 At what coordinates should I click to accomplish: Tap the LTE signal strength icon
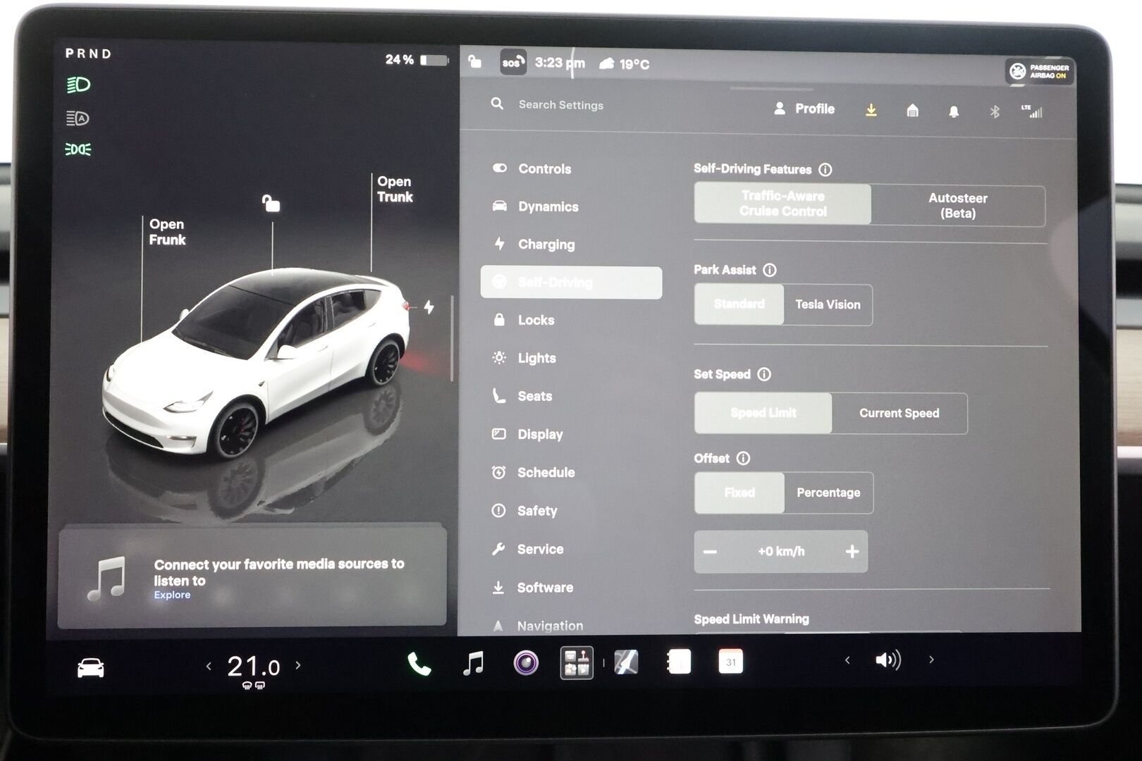(x=1032, y=111)
